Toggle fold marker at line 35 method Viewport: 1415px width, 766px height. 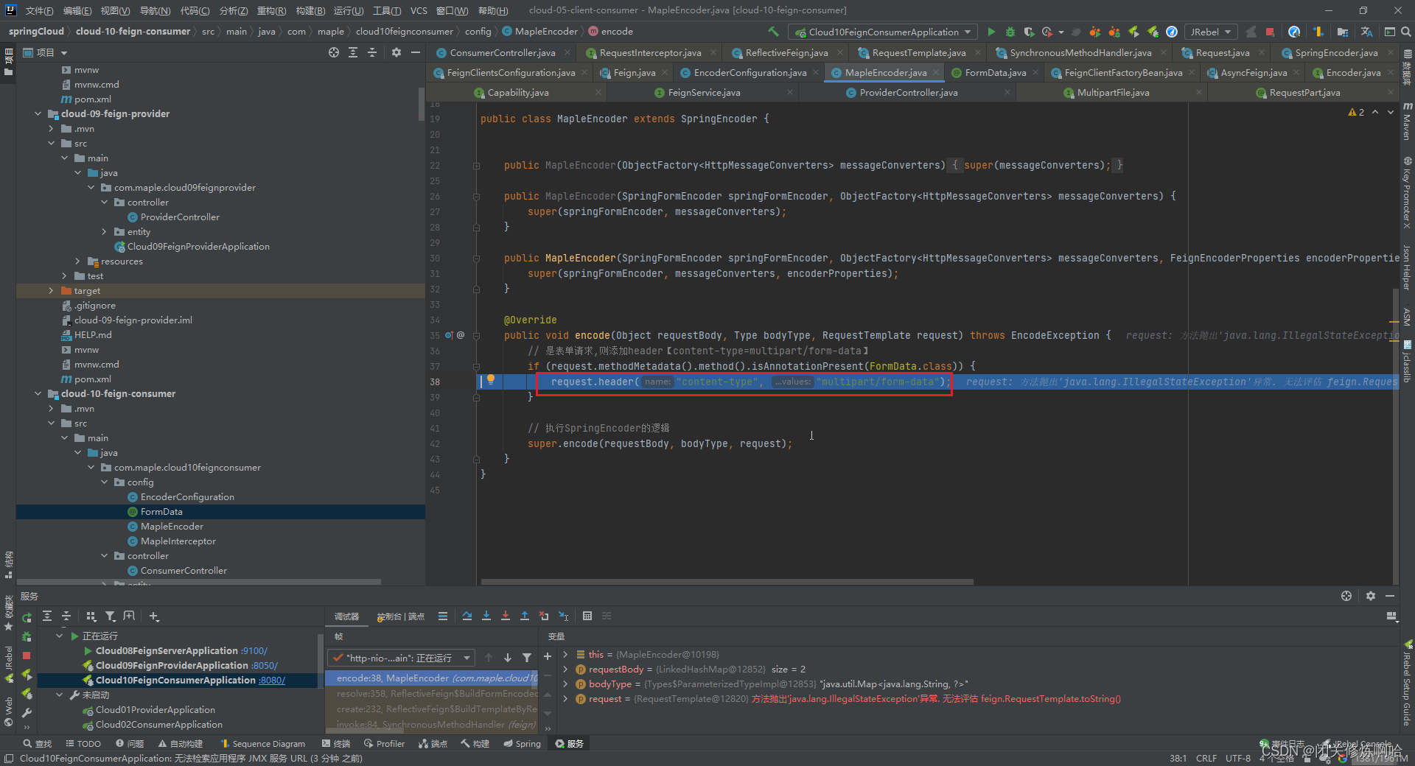(x=477, y=336)
